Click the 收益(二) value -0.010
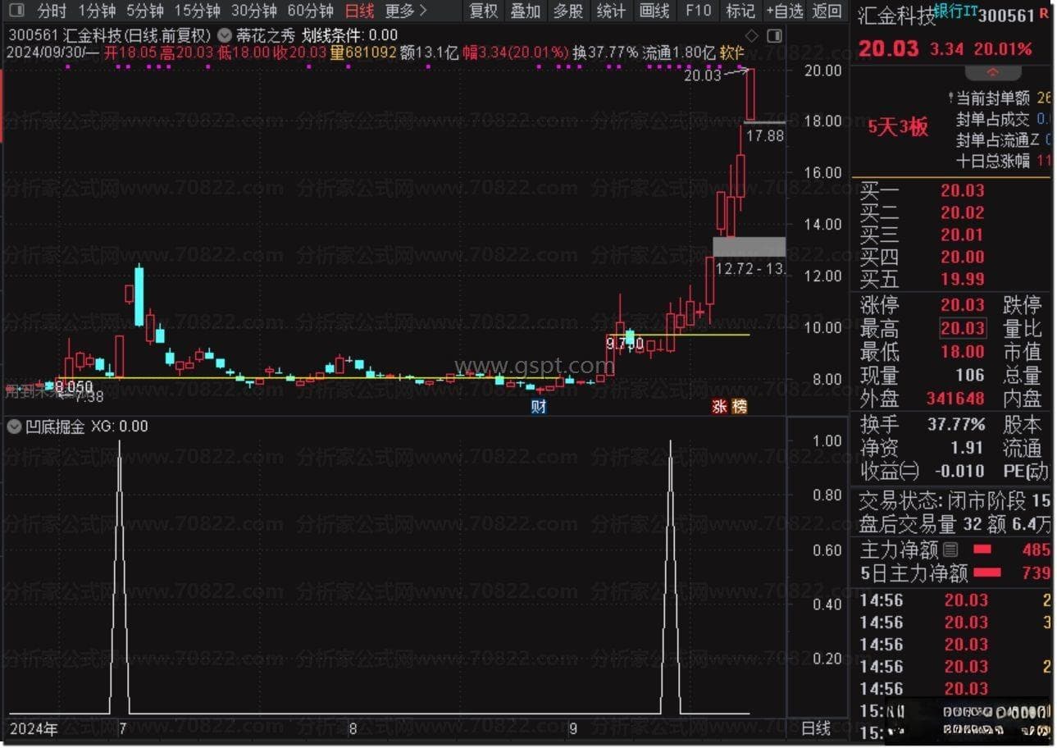Image resolution: width=1057 pixels, height=748 pixels. pos(959,471)
